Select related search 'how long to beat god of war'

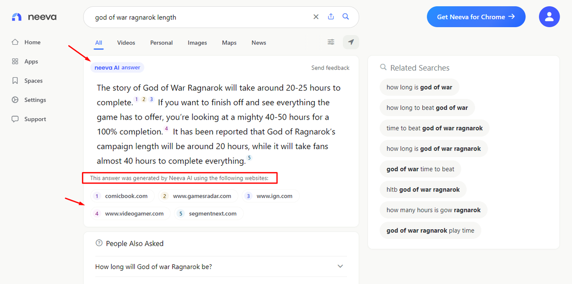[x=427, y=108]
